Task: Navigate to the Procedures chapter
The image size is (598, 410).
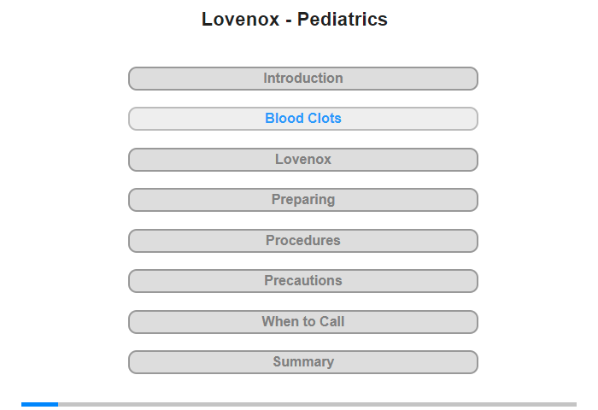Action: pyautogui.click(x=303, y=241)
